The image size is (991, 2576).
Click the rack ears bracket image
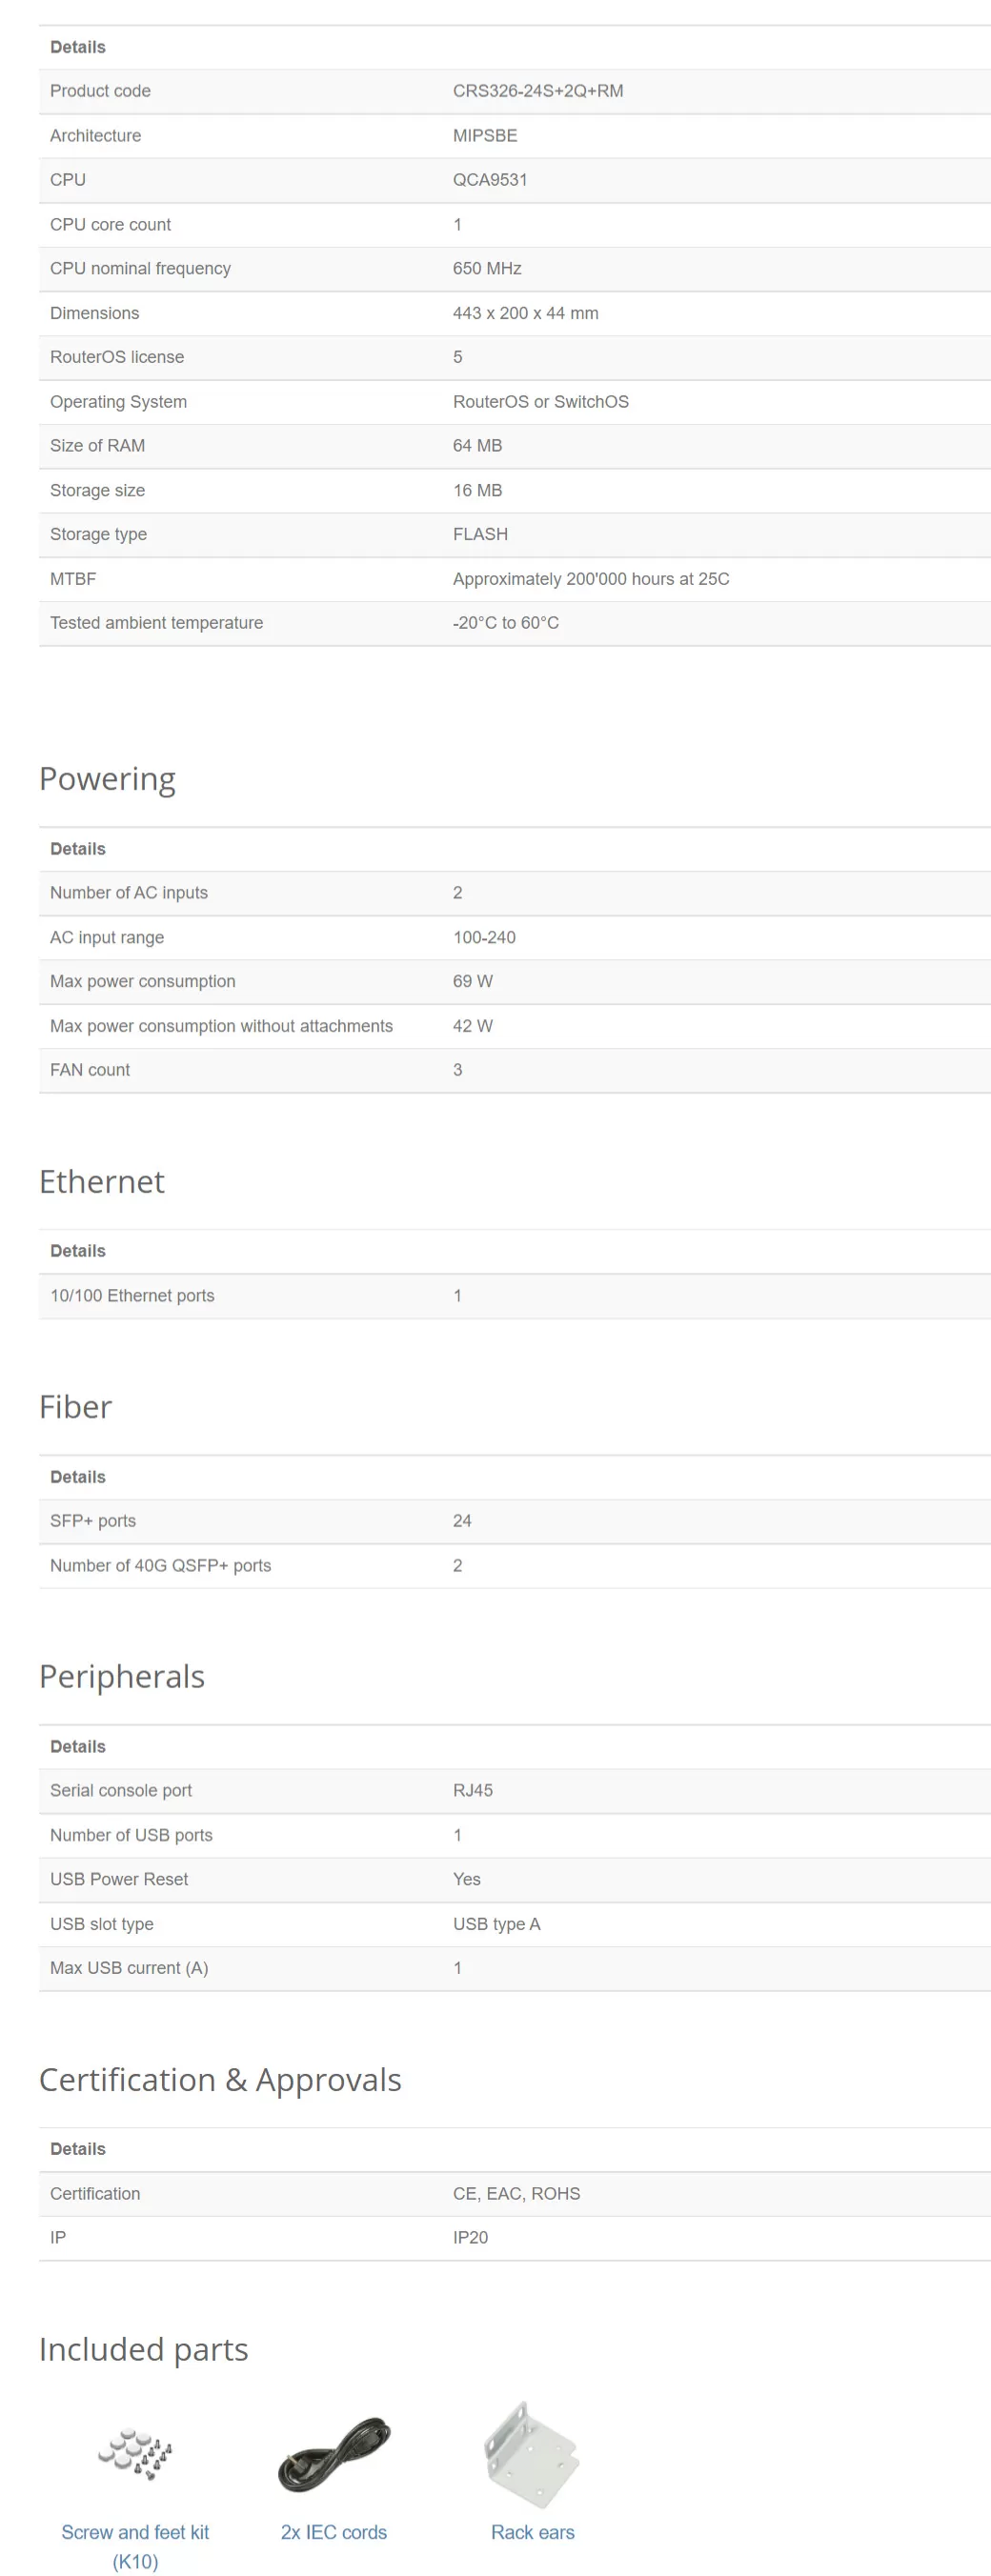coord(532,2454)
